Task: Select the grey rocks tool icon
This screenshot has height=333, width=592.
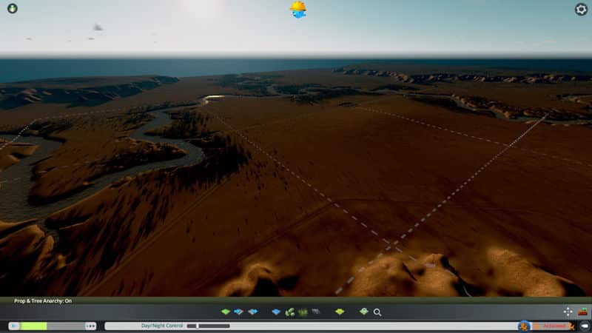Action: point(316,312)
